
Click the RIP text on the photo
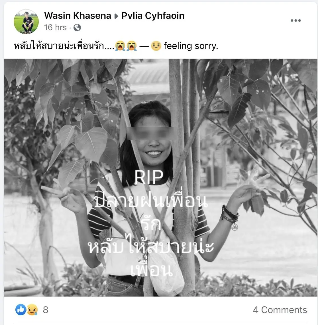(x=149, y=177)
